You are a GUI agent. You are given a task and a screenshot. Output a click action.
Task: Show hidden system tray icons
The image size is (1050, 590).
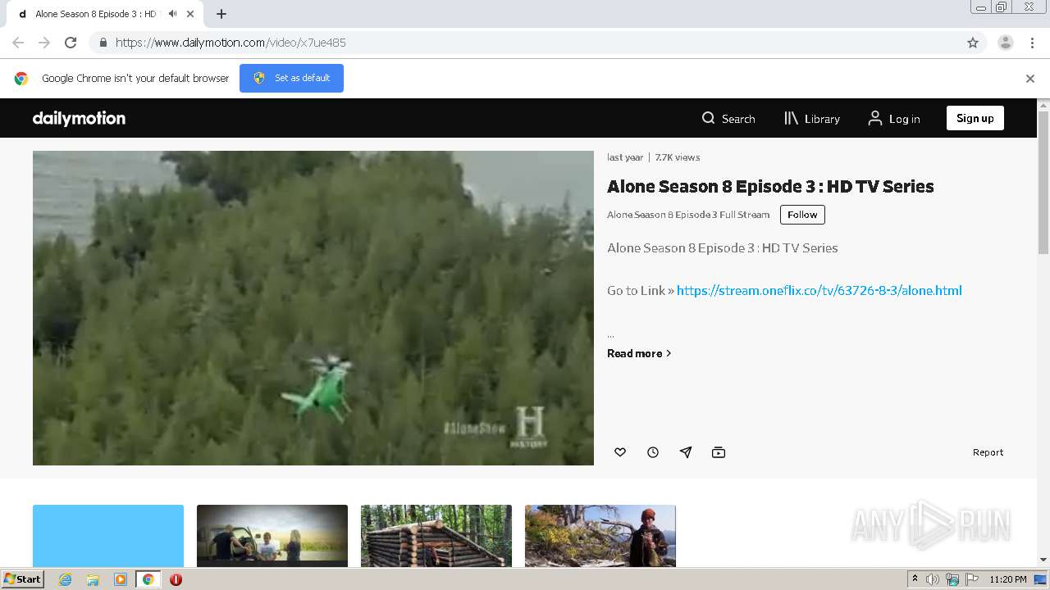915,579
